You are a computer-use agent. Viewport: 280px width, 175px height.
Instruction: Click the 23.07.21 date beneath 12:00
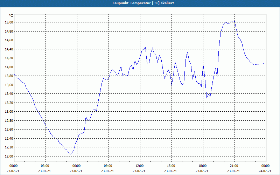(139, 171)
